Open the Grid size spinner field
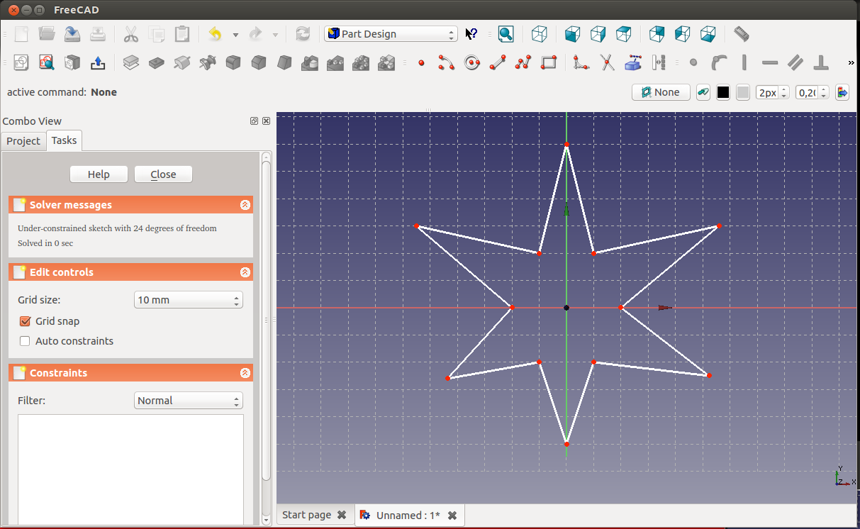The width and height of the screenshot is (860, 529). 188,300
